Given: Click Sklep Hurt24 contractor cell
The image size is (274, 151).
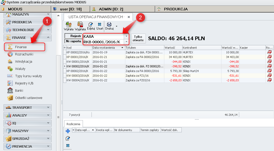Looking at the screenshot, I should coord(202,71).
